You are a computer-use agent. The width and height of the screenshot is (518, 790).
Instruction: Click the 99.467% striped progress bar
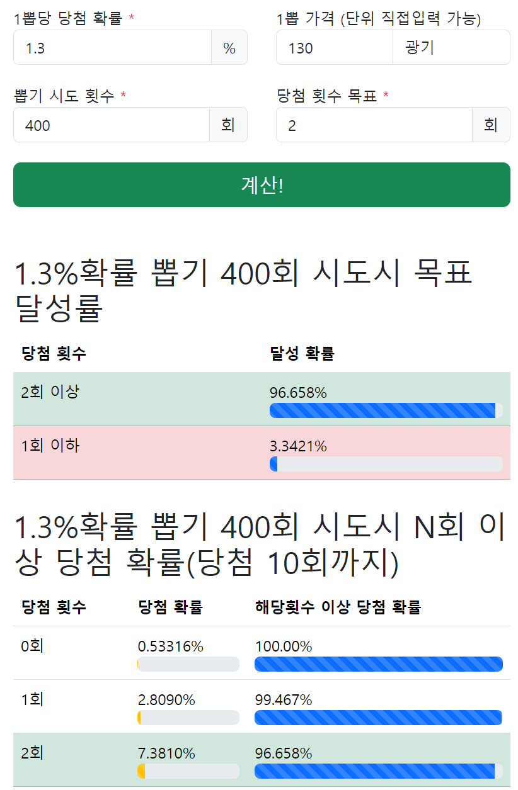coord(378,718)
